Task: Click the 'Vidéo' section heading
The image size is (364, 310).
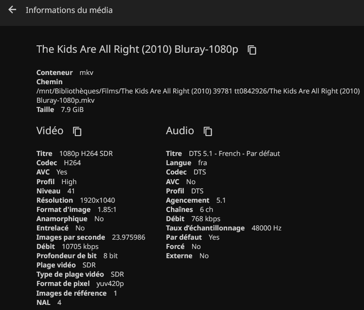Action: tap(50, 131)
